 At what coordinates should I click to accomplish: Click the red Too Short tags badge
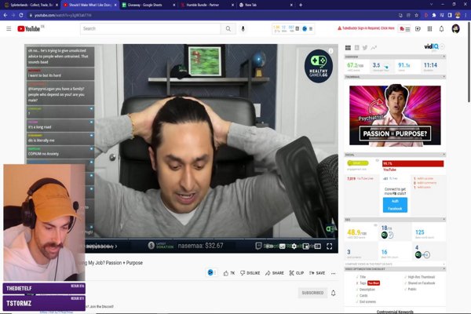374,283
